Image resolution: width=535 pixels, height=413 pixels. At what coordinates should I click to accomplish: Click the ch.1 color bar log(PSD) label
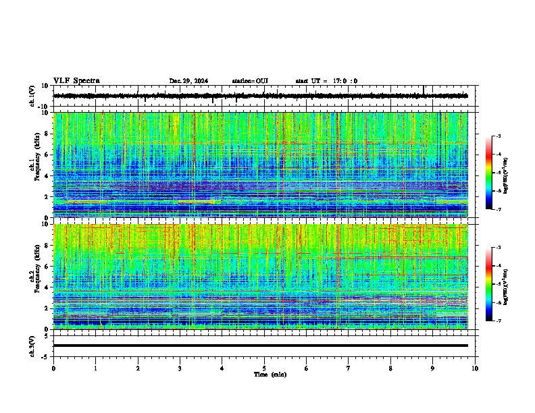click(506, 175)
